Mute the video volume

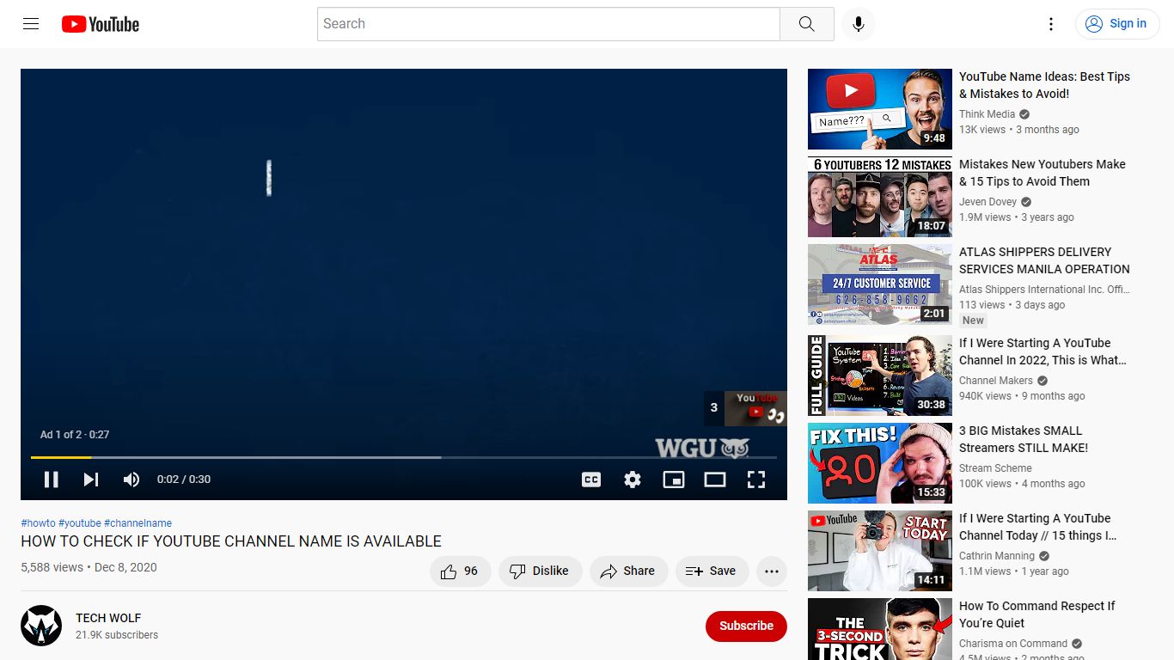pyautogui.click(x=131, y=480)
